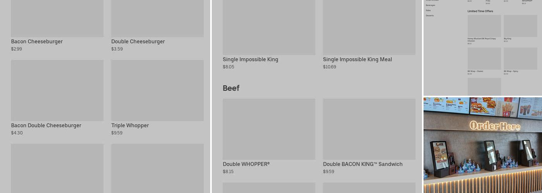Click the Double WHOPPER item name
The height and width of the screenshot is (193, 542).
(x=246, y=164)
